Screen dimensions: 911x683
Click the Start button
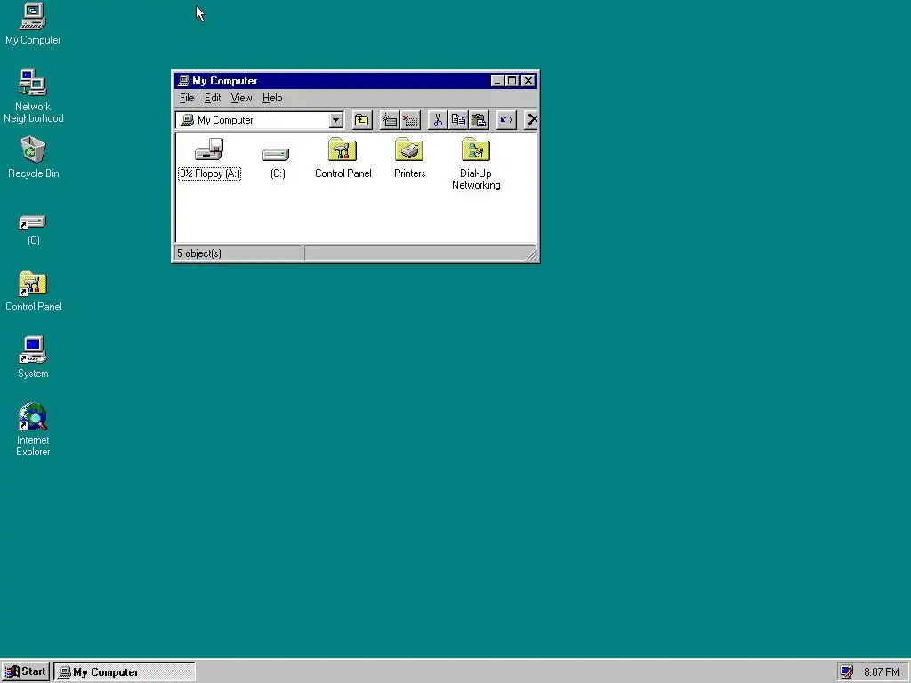pyautogui.click(x=26, y=671)
